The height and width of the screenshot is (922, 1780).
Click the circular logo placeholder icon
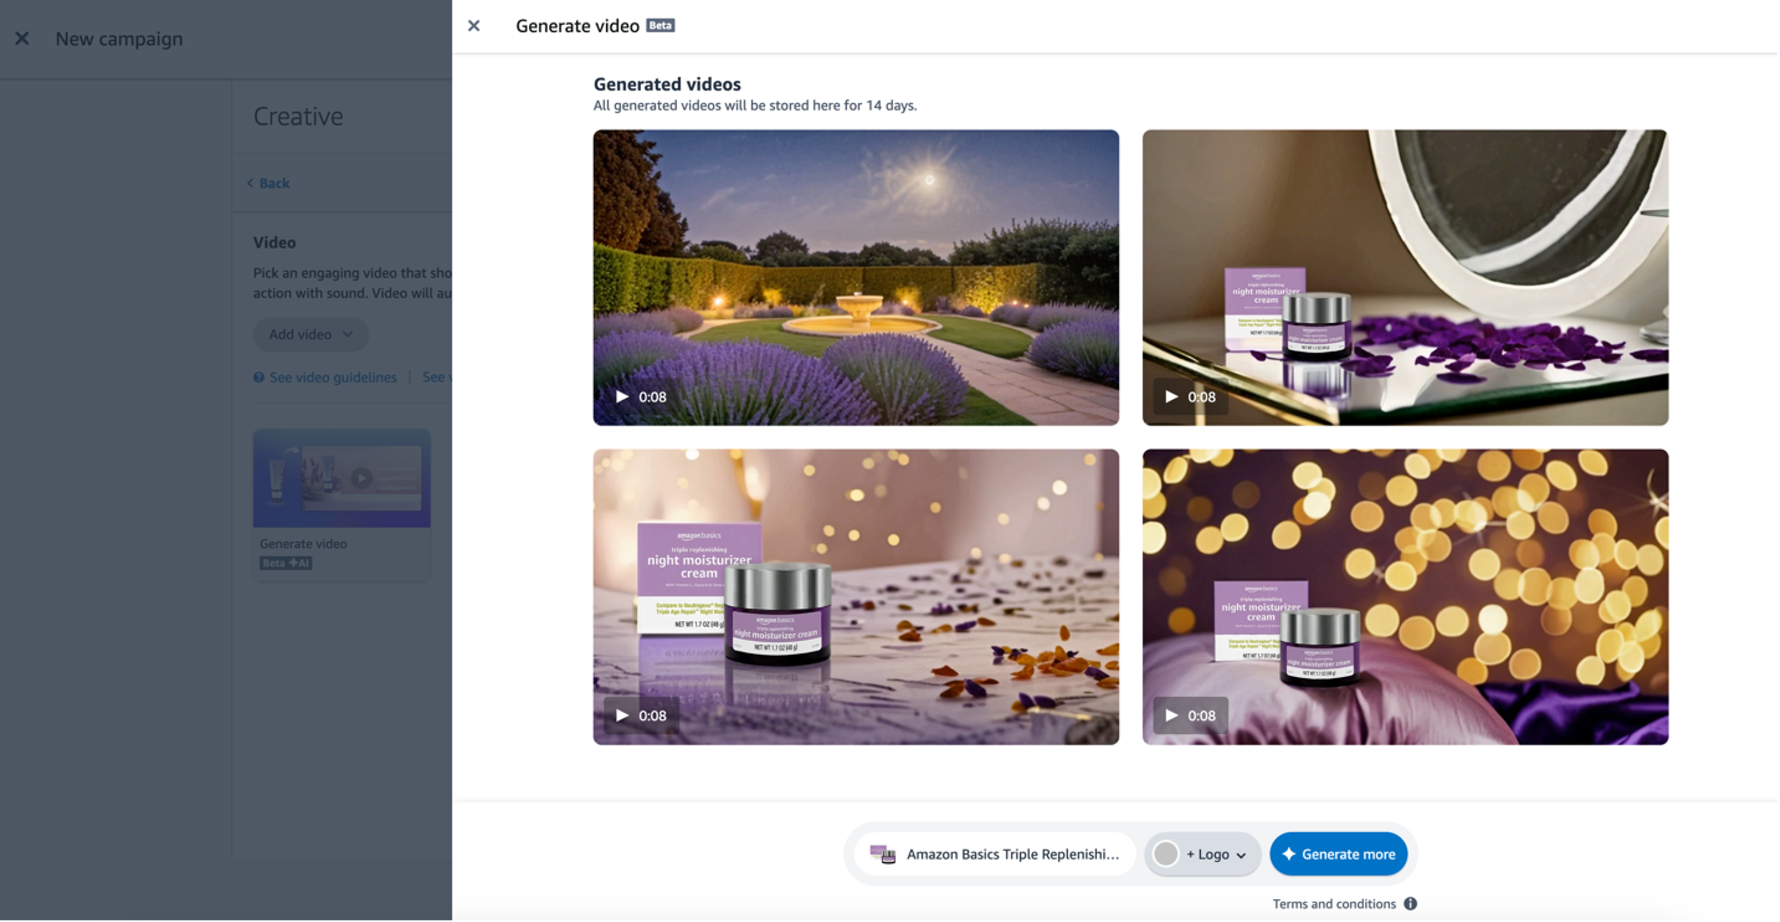coord(1166,854)
